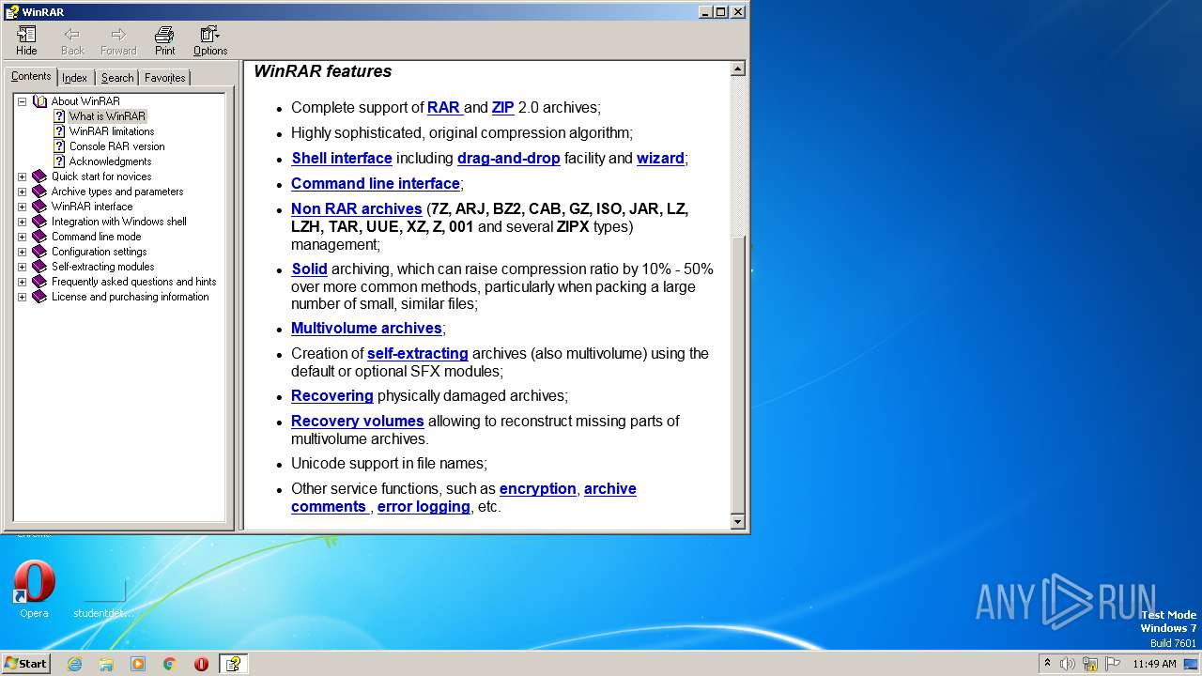Open the Command line interface link
The height and width of the screenshot is (676, 1202).
pyautogui.click(x=376, y=183)
